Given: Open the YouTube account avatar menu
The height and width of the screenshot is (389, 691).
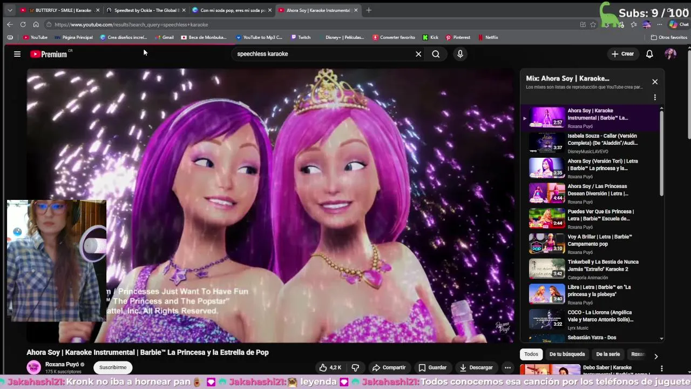Looking at the screenshot, I should [670, 54].
